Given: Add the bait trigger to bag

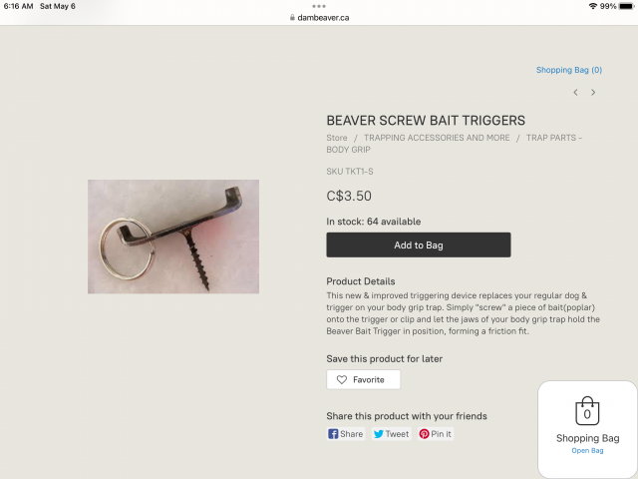Looking at the screenshot, I should (419, 244).
